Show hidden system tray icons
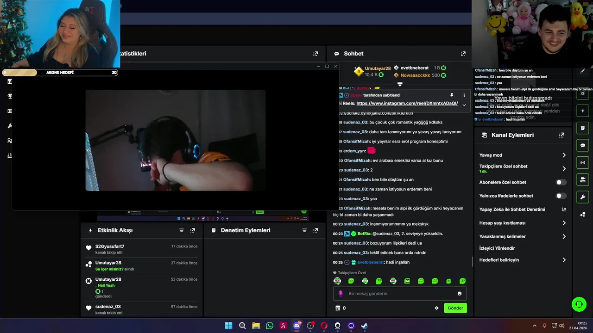593x333 pixels. pyautogui.click(x=534, y=326)
